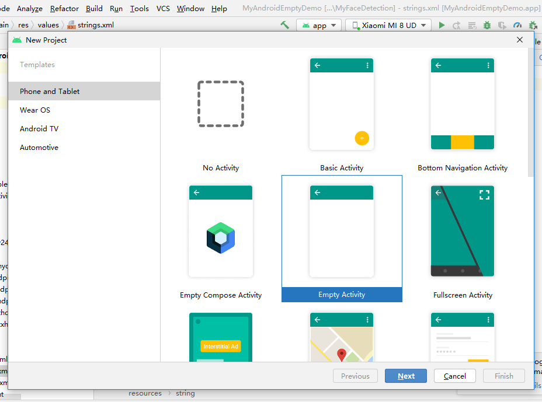Click the Make Project hammer icon

[285, 25]
